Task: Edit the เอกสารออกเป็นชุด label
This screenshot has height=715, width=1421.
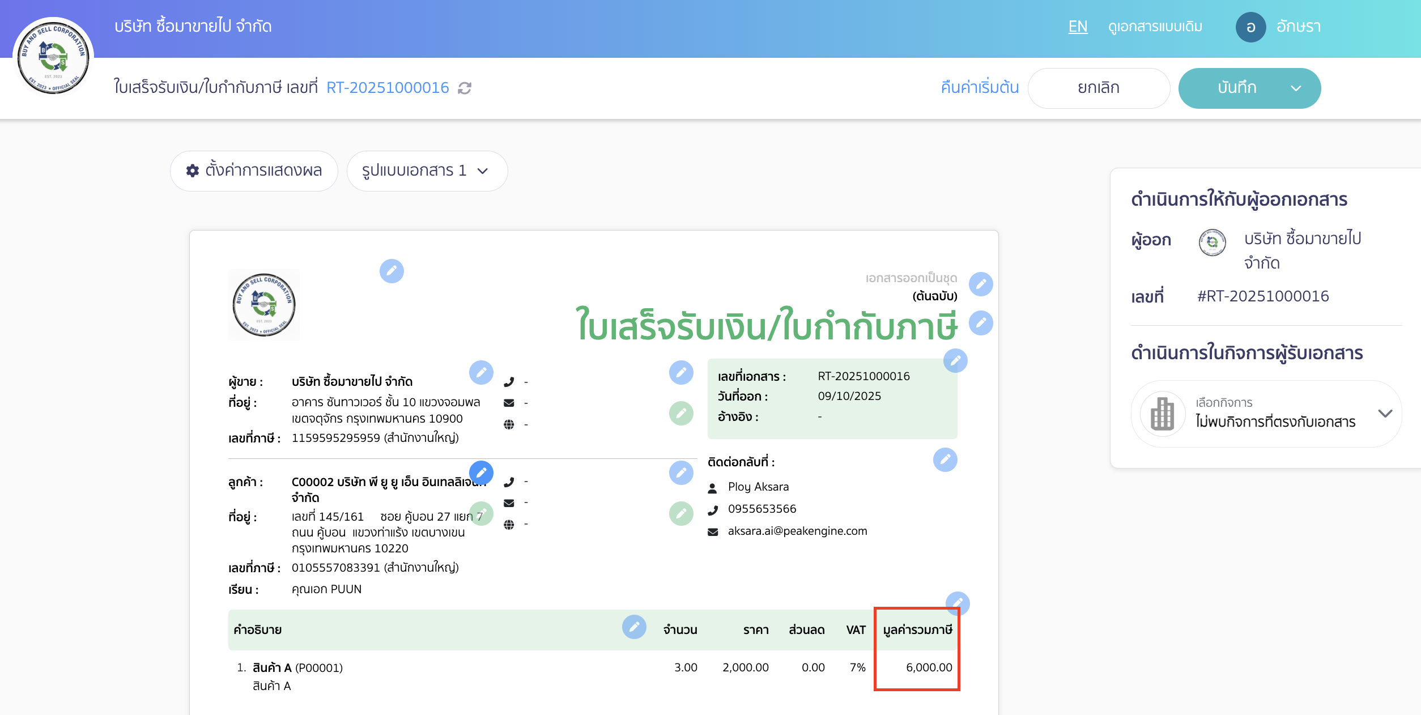Action: click(x=981, y=284)
